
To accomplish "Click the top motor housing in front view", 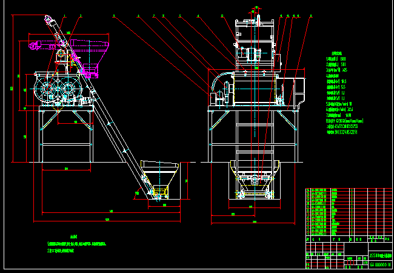I will point(255,36).
